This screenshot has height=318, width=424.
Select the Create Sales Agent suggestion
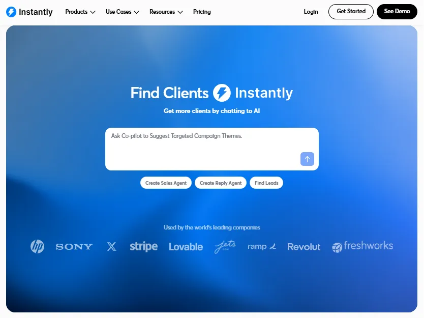coord(166,183)
